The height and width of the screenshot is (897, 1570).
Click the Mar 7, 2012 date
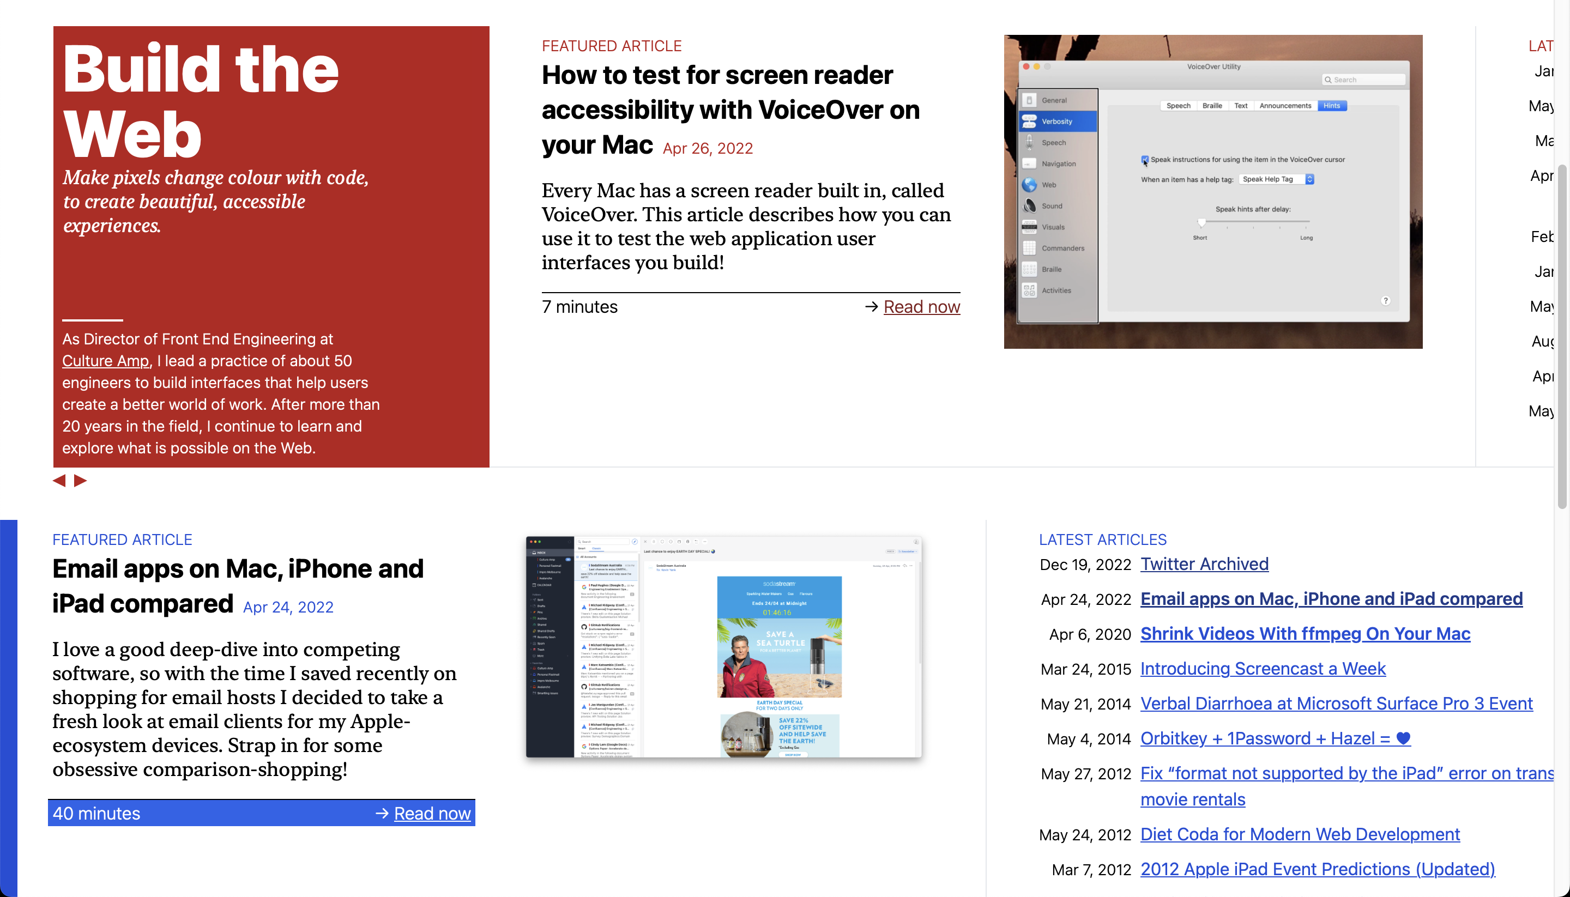click(1091, 870)
